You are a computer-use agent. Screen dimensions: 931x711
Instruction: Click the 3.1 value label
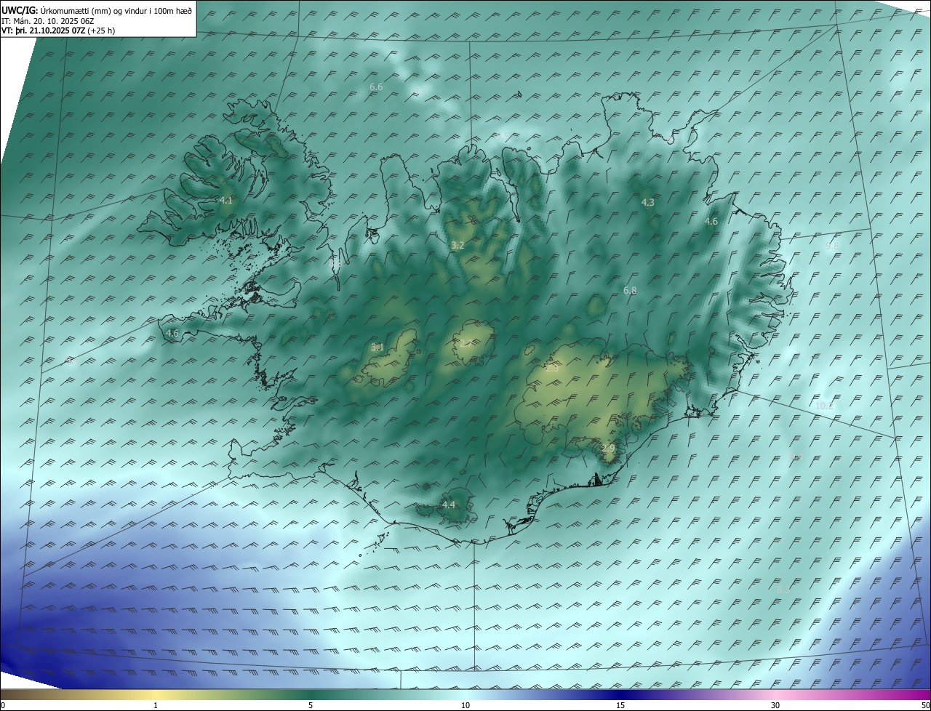click(x=377, y=348)
